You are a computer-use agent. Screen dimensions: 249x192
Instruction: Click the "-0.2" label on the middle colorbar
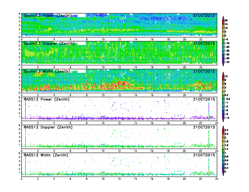(x=227, y=99)
